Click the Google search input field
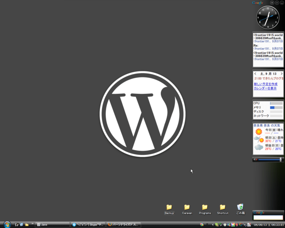Viewport: 285px width, 228px height. click(x=268, y=217)
